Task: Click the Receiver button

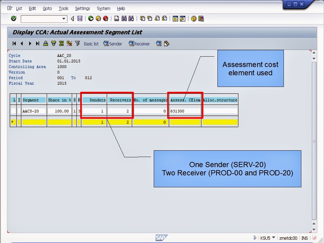Action: pos(139,44)
